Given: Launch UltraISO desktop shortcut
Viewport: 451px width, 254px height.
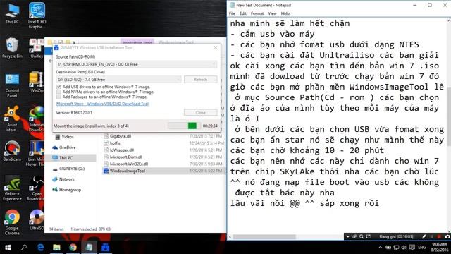Looking at the screenshot, I should pos(37,219).
